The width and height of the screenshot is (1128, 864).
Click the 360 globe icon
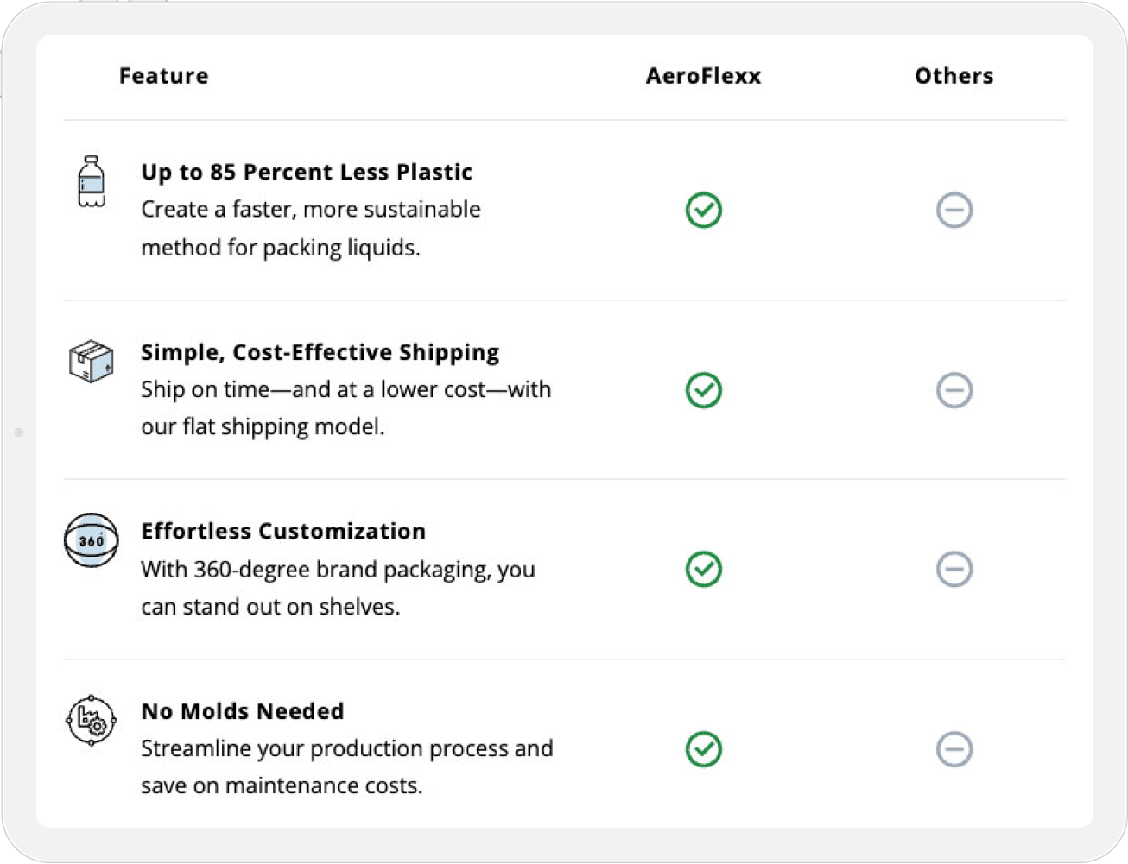point(92,540)
